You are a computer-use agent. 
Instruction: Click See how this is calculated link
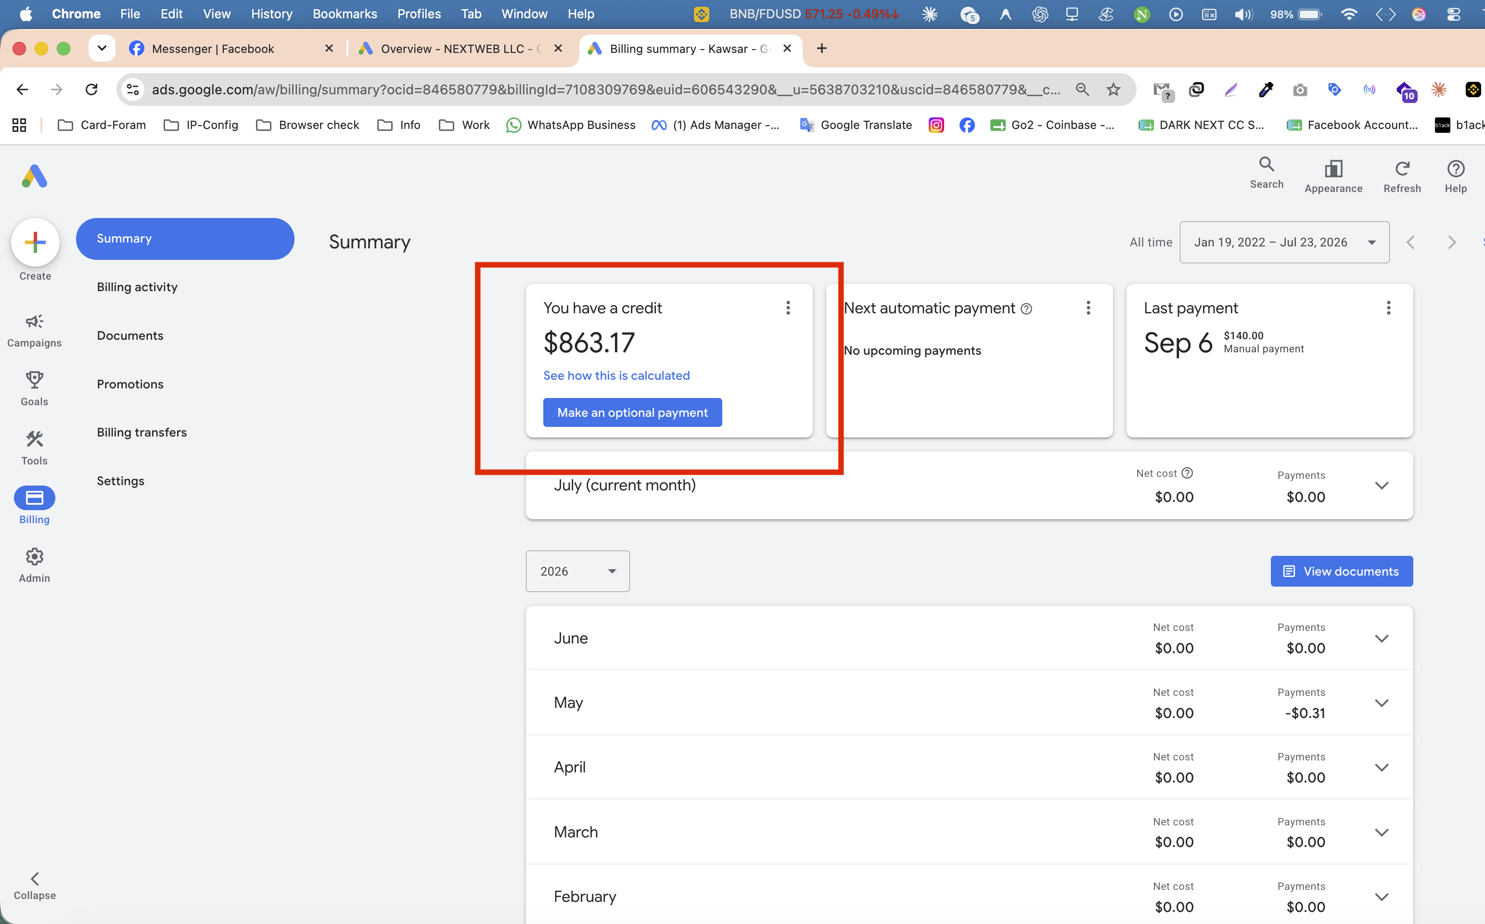click(616, 375)
